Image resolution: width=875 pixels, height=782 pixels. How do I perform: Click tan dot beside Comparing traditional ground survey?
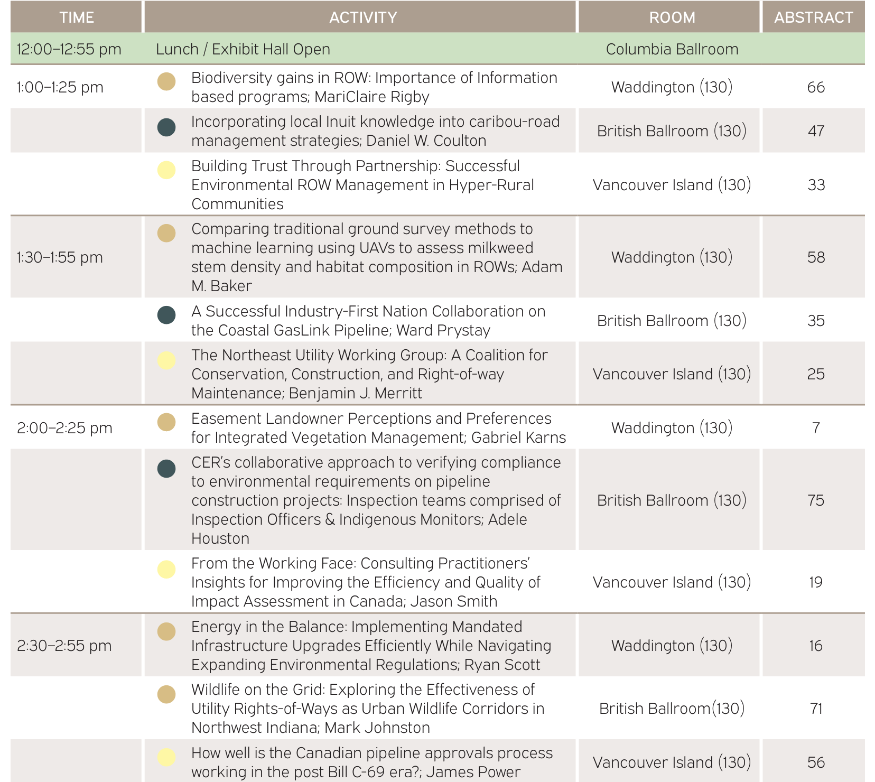point(166,233)
